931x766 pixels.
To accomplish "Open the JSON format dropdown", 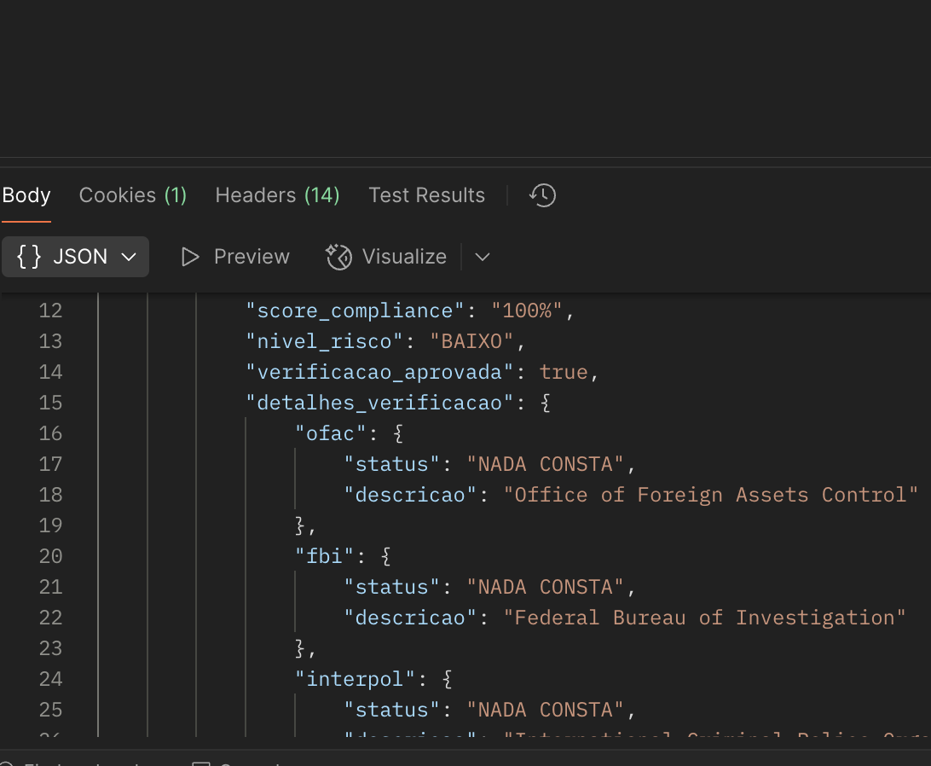I will [76, 257].
